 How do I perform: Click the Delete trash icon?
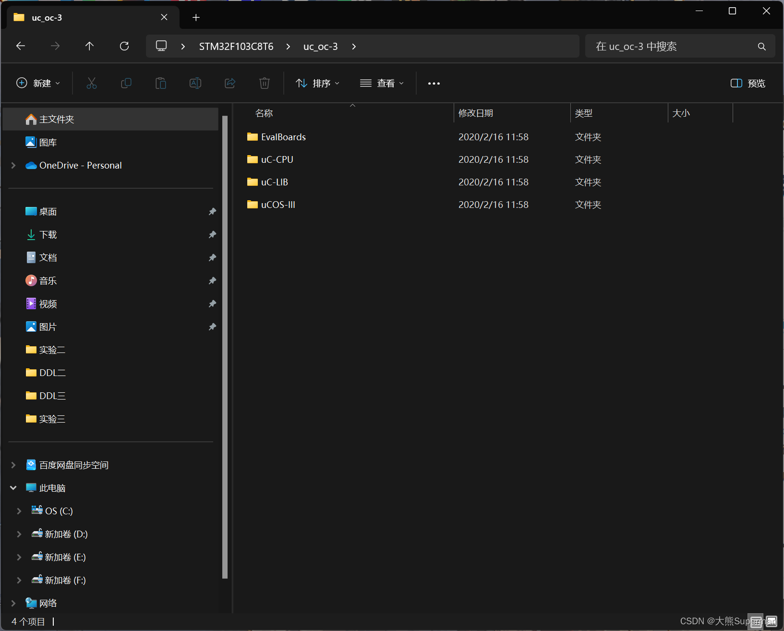[265, 83]
